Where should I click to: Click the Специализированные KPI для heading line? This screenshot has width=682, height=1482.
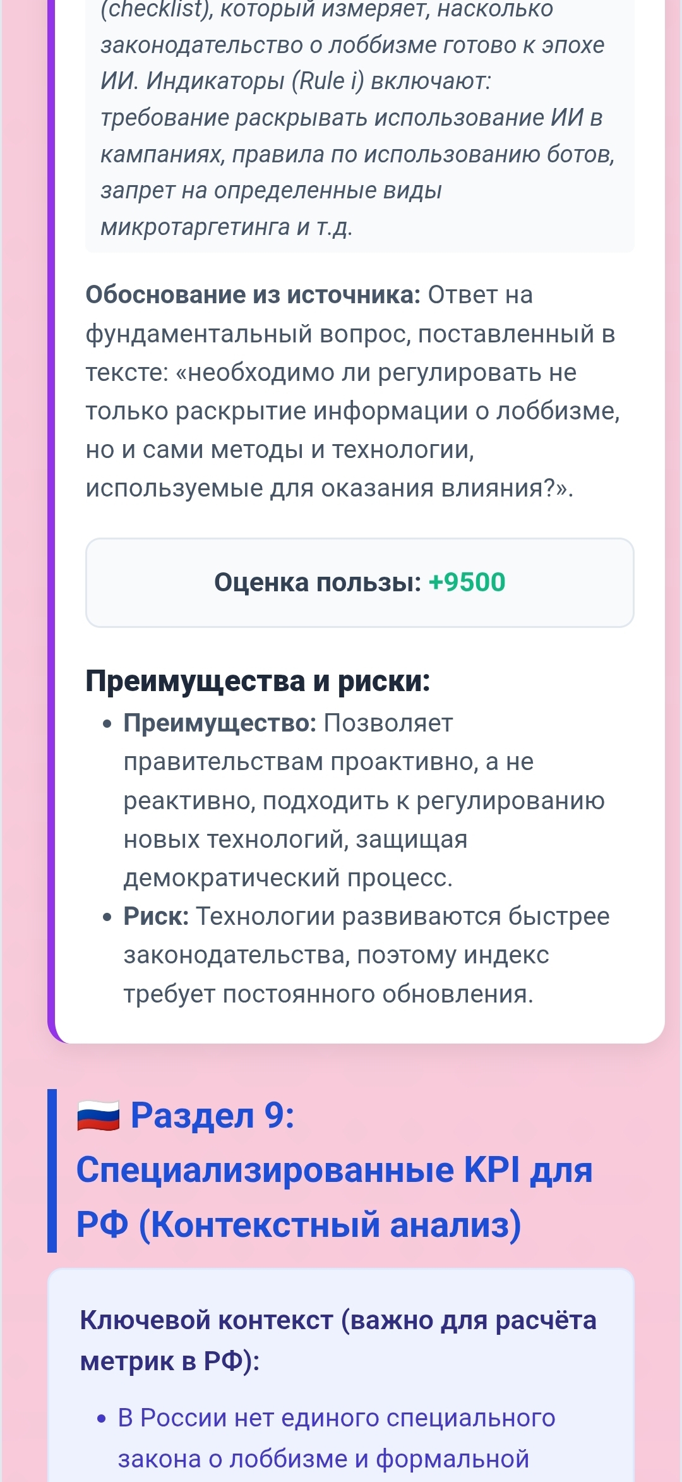(334, 1169)
